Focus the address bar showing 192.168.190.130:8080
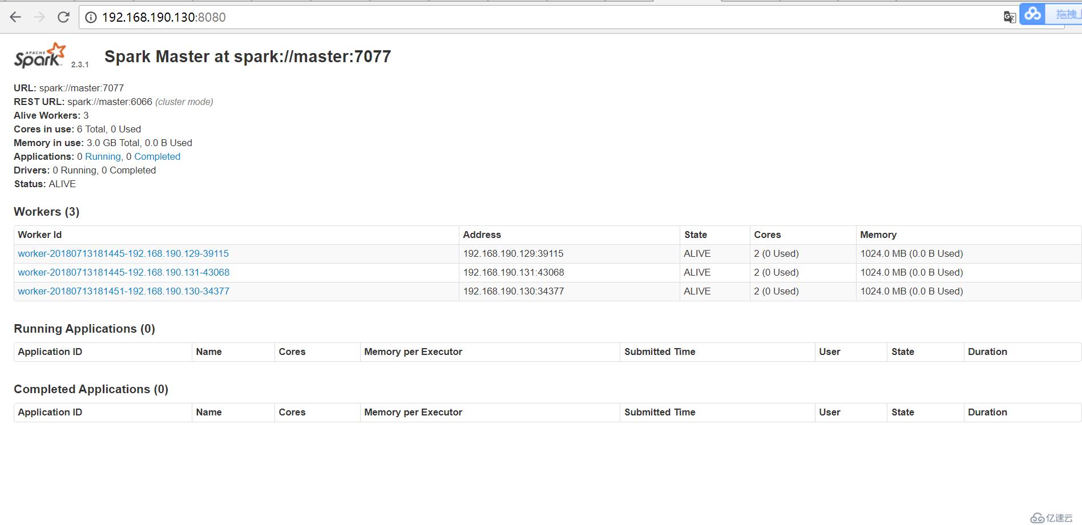This screenshot has height=525, width=1082. pos(542,17)
